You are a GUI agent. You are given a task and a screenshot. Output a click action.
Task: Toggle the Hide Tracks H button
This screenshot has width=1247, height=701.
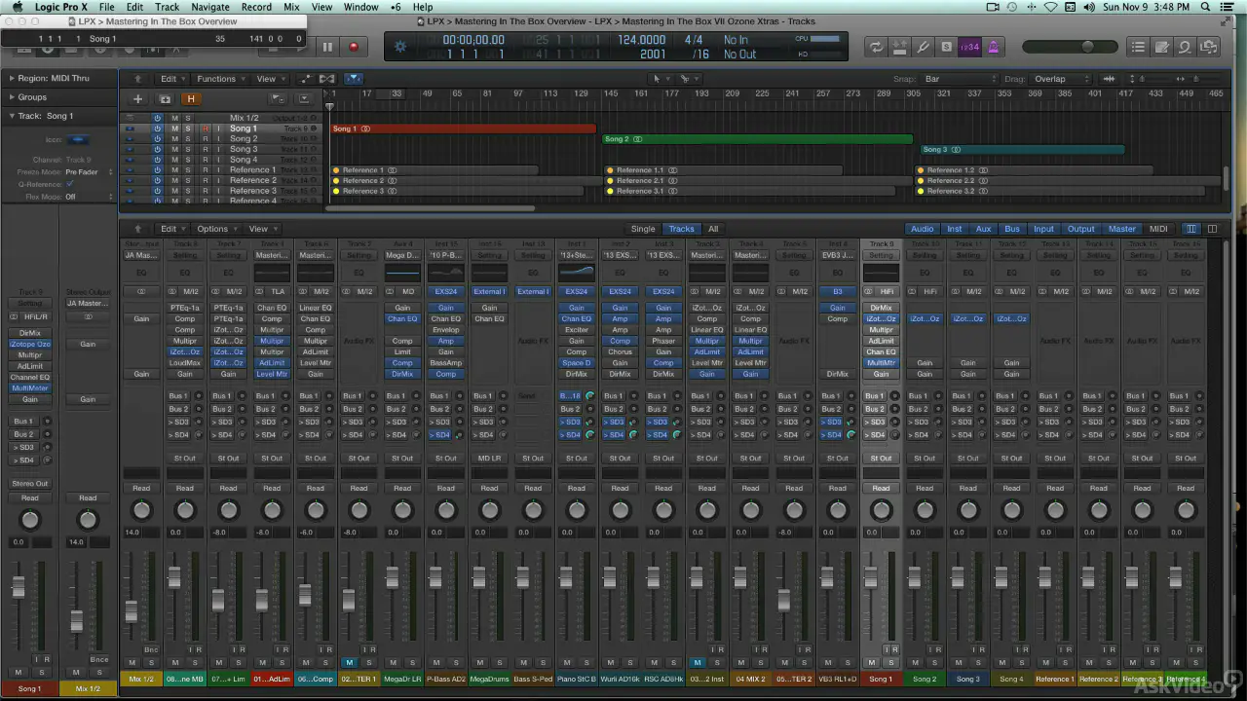(x=191, y=98)
